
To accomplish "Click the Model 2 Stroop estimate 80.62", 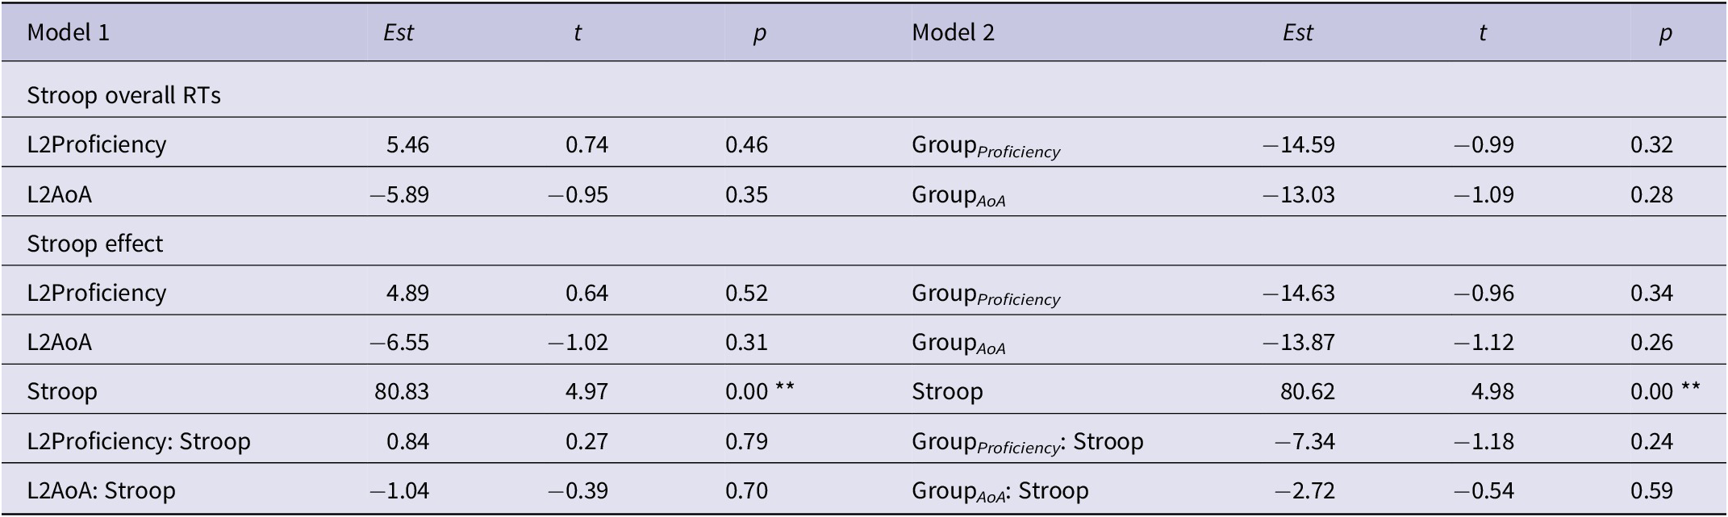I will (x=1307, y=391).
